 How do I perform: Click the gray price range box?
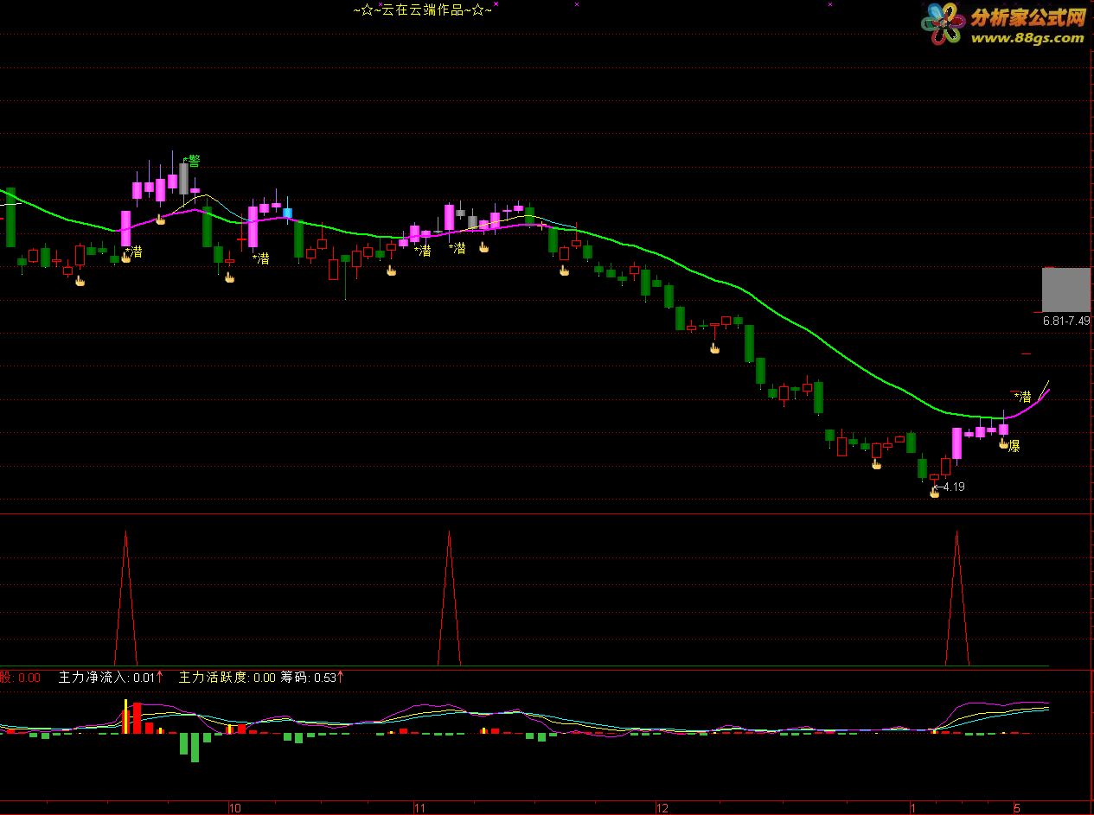[x=1066, y=290]
